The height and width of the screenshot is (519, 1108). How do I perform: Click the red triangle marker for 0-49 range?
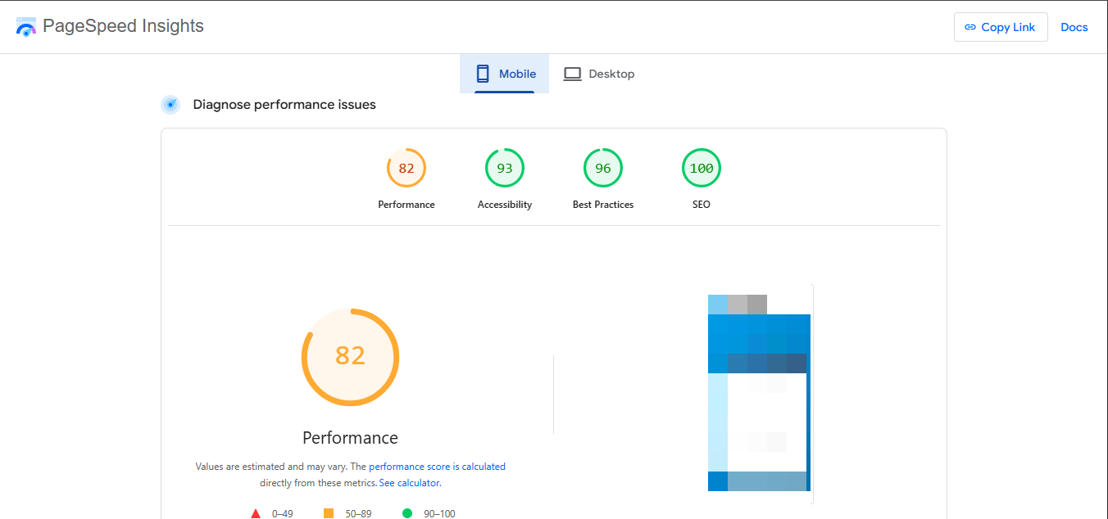tap(256, 512)
